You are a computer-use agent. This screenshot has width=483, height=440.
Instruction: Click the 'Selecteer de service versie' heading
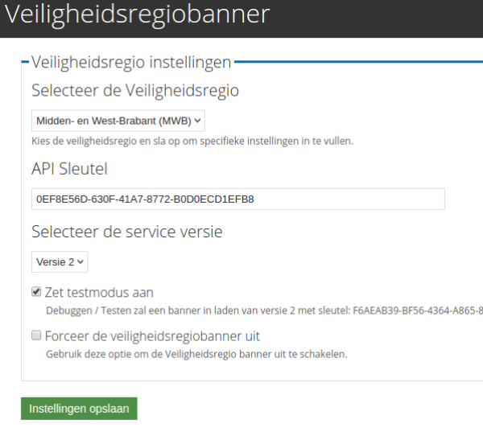point(127,232)
